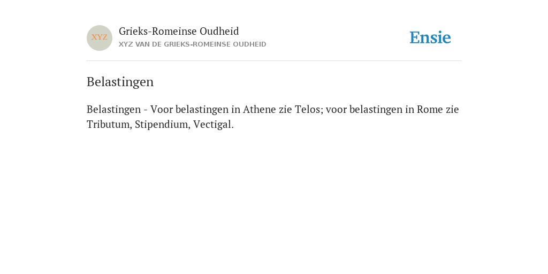Image resolution: width=548 pixels, height=274 pixels.
Task: Open the Grieks-Romeinse Oudheid title link
Action: (x=179, y=31)
